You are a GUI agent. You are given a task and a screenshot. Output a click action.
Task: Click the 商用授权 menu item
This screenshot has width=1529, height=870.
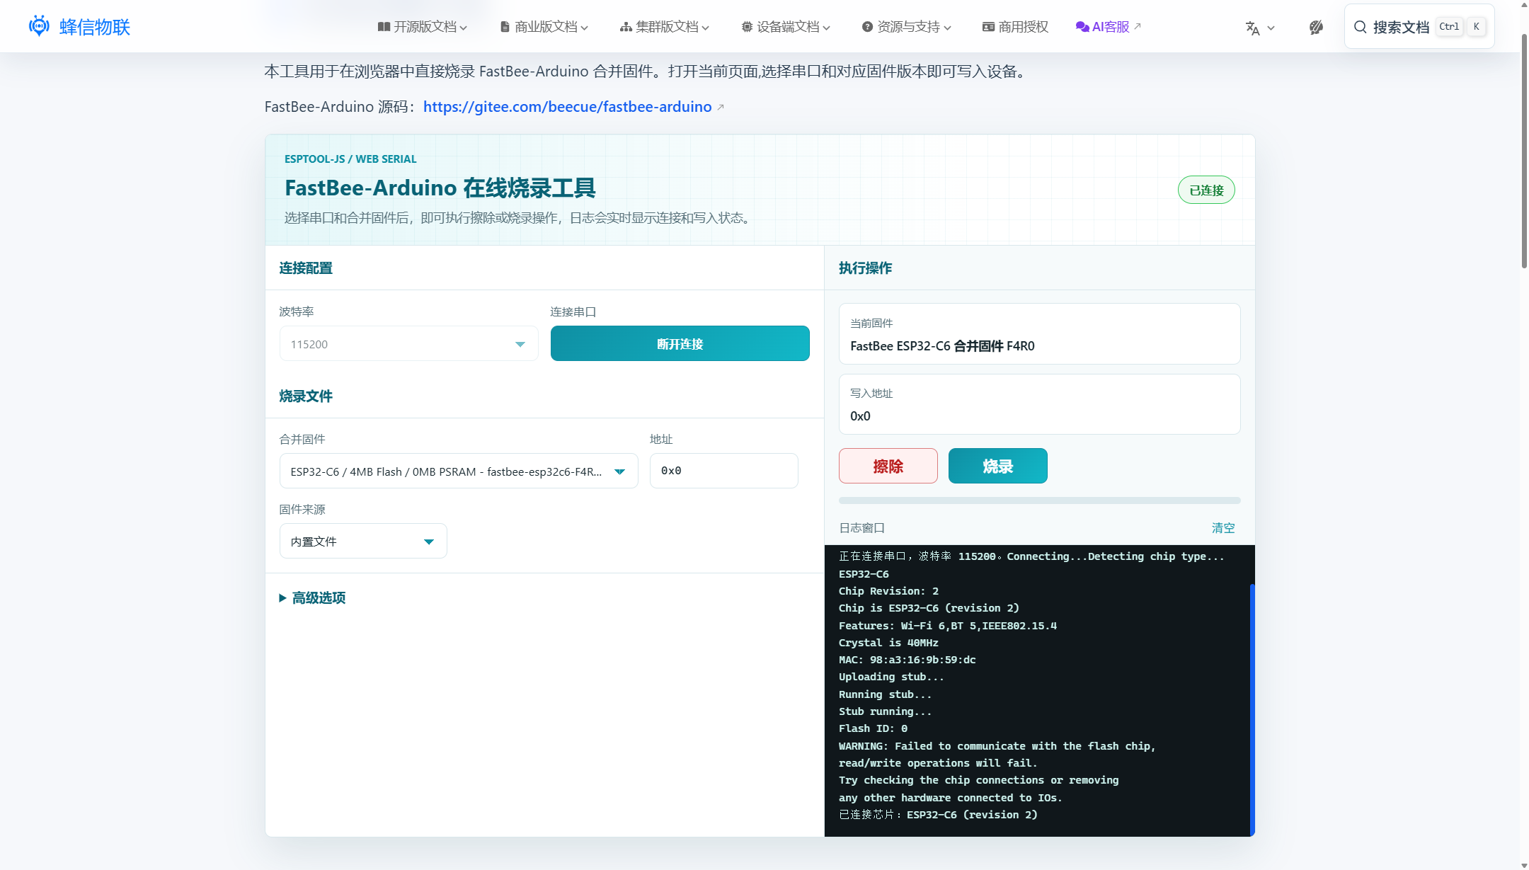click(1015, 27)
